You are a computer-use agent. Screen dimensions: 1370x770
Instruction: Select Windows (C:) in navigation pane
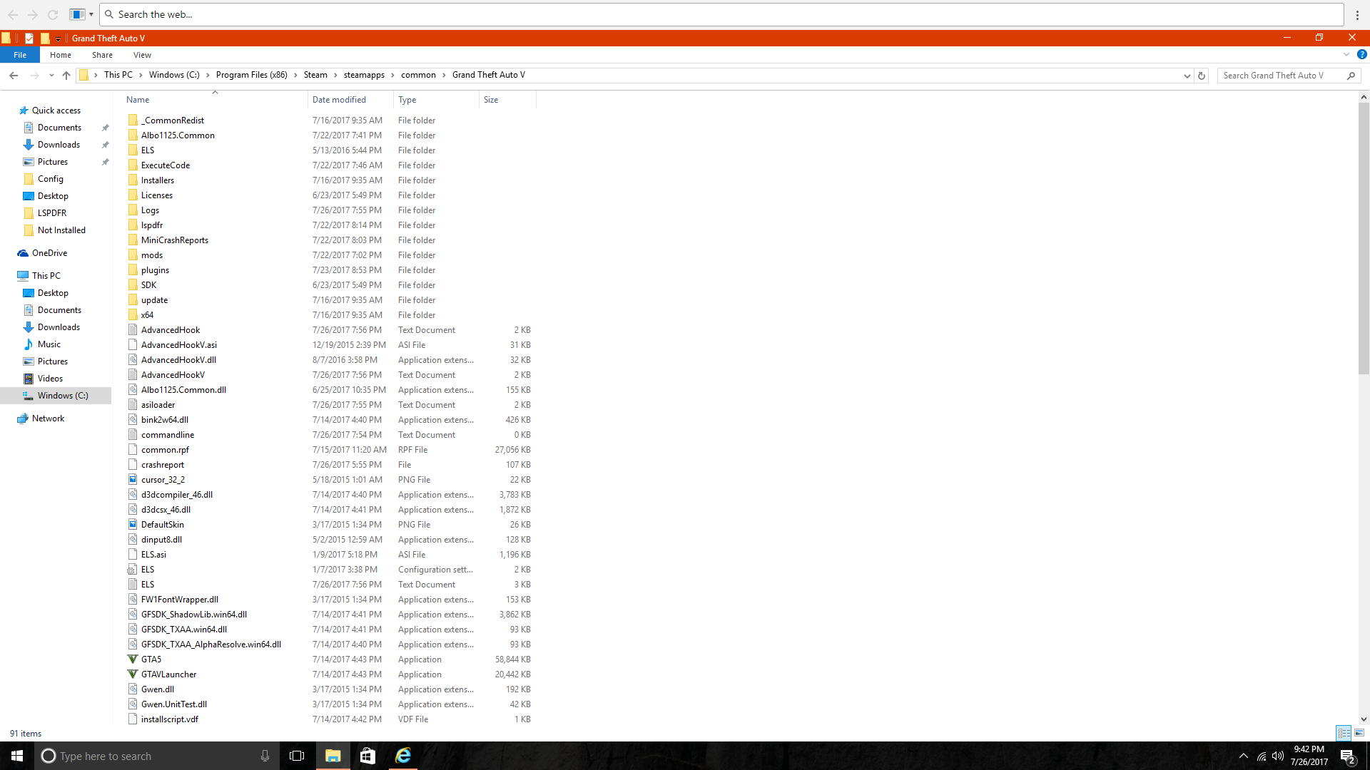(x=63, y=396)
